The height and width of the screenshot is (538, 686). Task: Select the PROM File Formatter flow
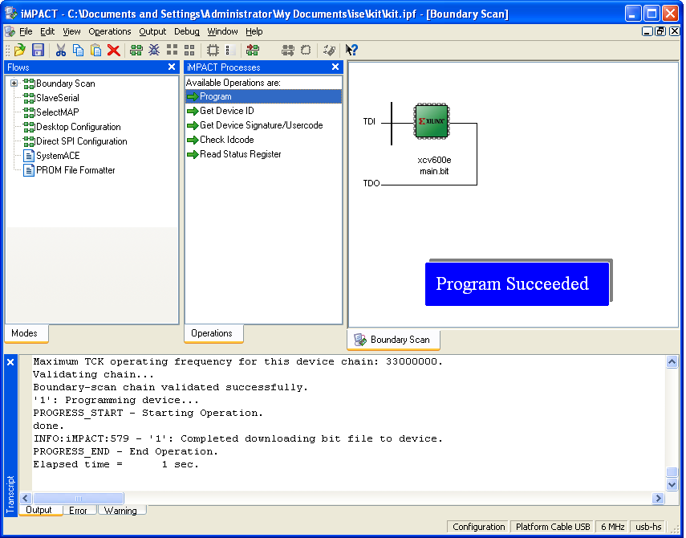pos(75,170)
